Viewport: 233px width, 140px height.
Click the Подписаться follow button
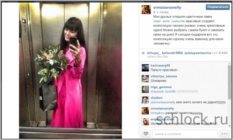point(218,7)
